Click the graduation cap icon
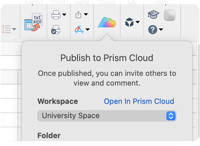 click(154, 14)
